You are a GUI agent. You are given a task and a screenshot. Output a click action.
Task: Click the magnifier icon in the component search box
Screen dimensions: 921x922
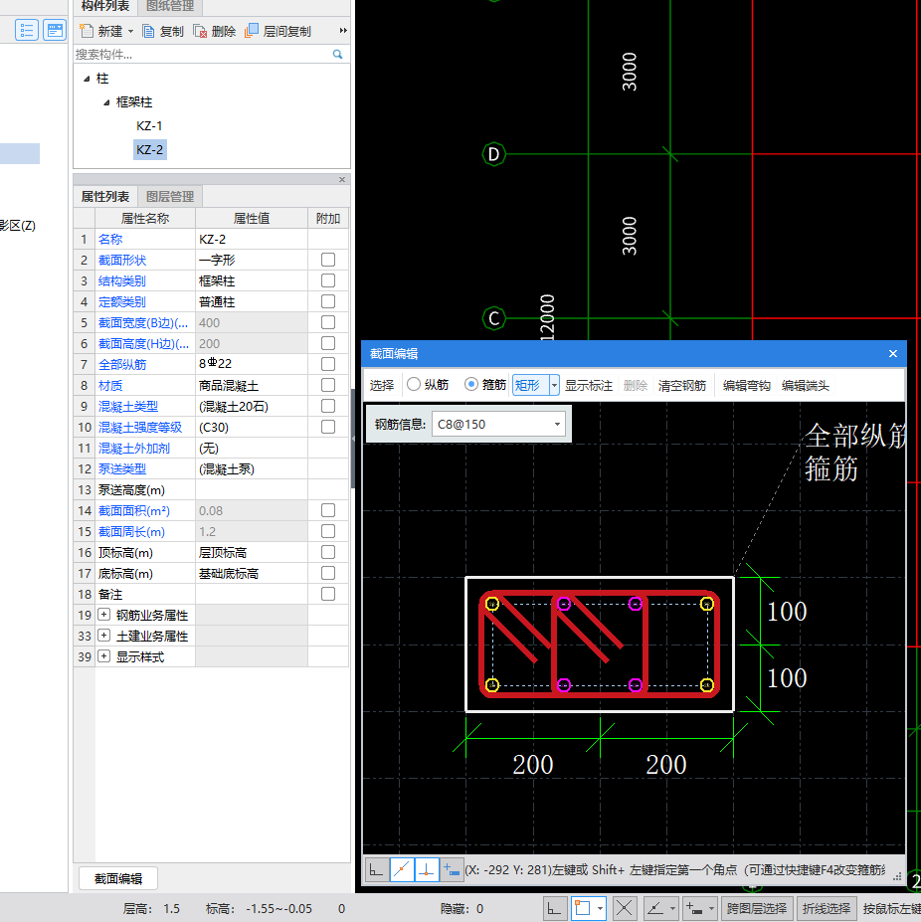337,54
